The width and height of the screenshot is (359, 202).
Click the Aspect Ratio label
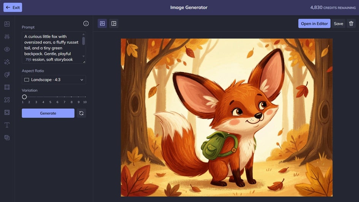[33, 71]
